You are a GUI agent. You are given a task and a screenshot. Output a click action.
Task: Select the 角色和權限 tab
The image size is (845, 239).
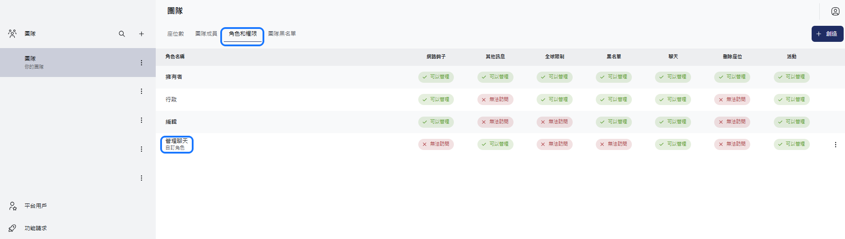click(x=243, y=34)
